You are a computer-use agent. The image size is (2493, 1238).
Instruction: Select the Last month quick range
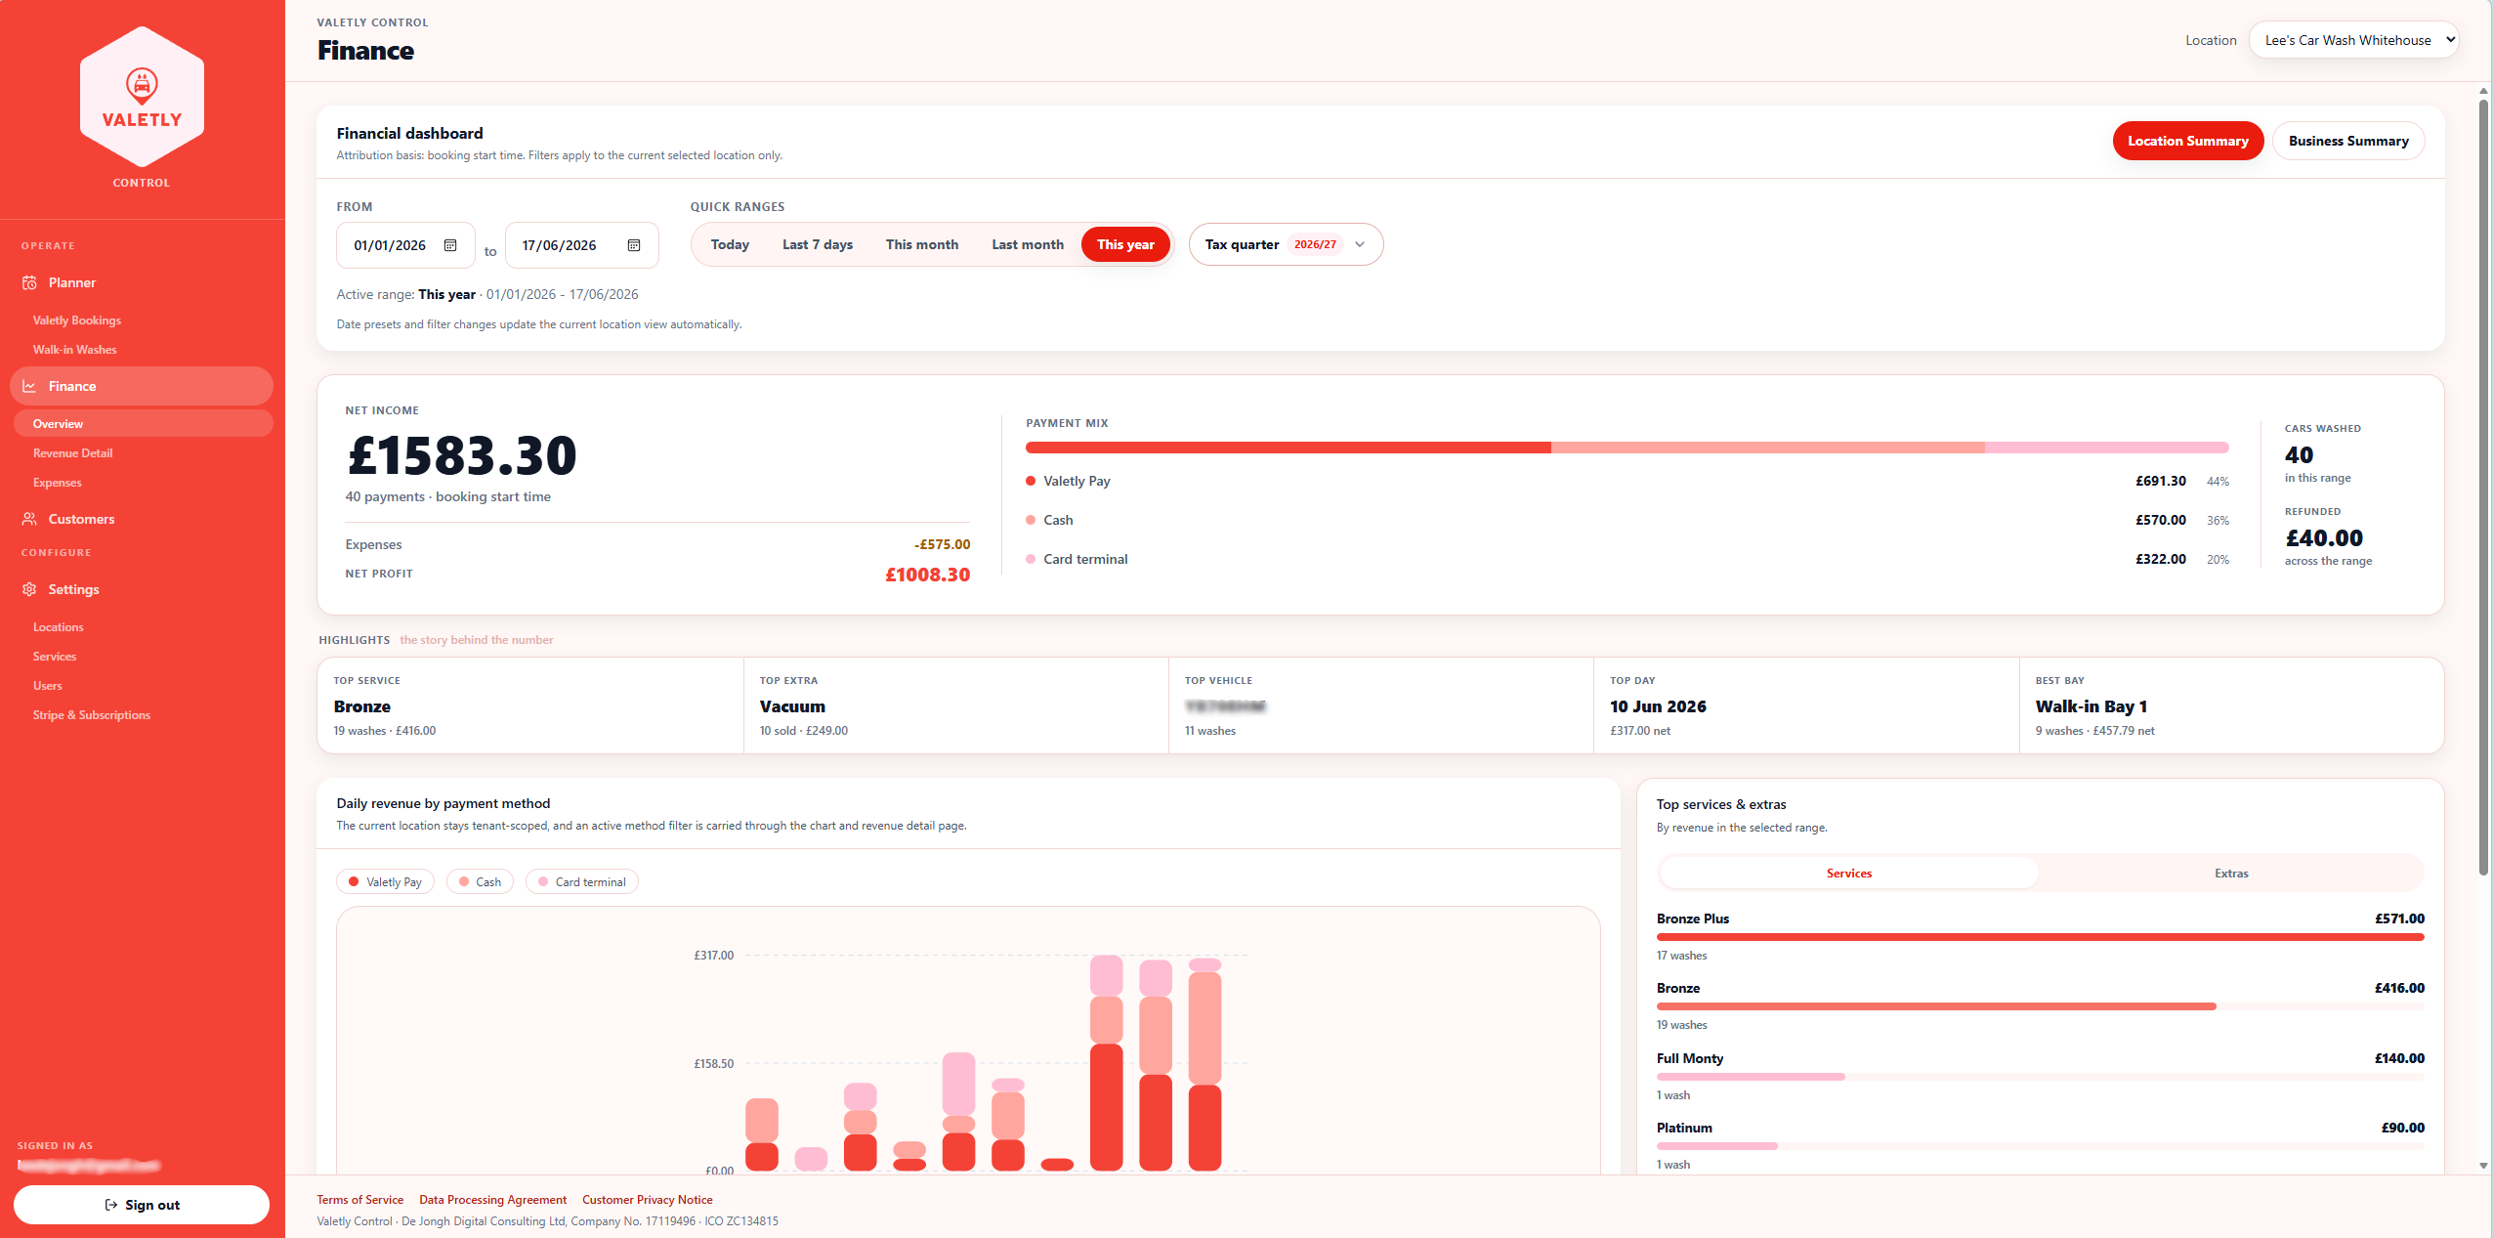click(x=1028, y=244)
